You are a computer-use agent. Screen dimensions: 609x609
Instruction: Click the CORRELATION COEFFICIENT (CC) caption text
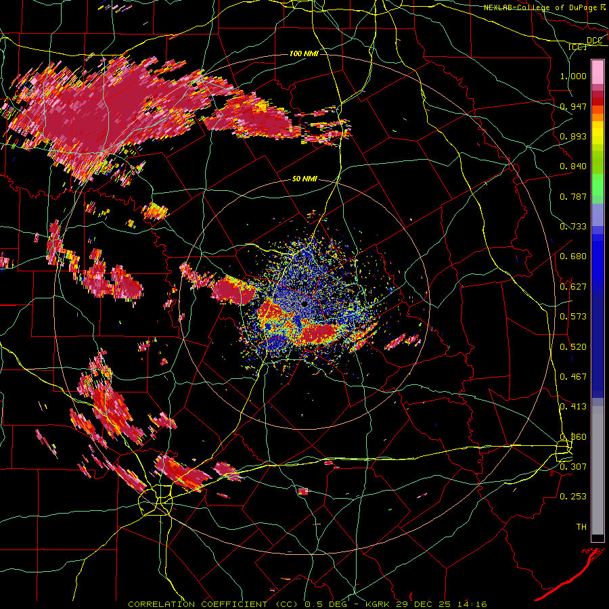213,604
